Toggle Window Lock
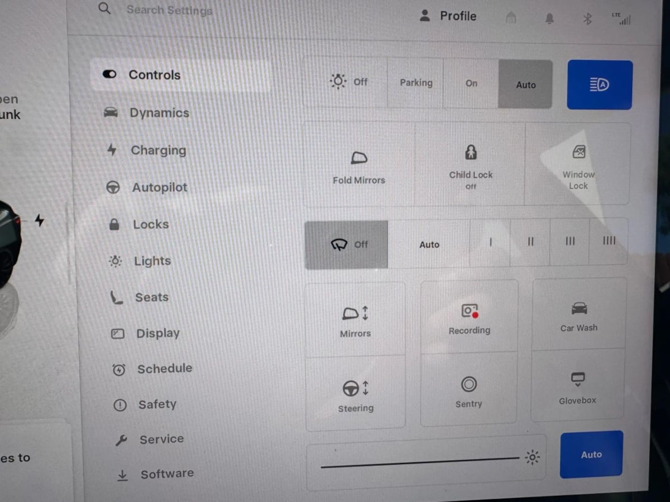670x502 pixels. pyautogui.click(x=578, y=165)
